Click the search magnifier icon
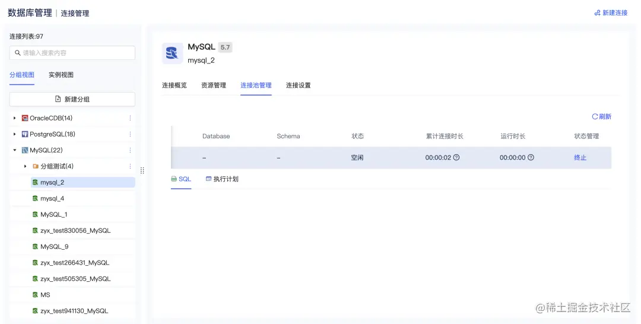Screen dimensions: 641x324 pyautogui.click(x=18, y=53)
